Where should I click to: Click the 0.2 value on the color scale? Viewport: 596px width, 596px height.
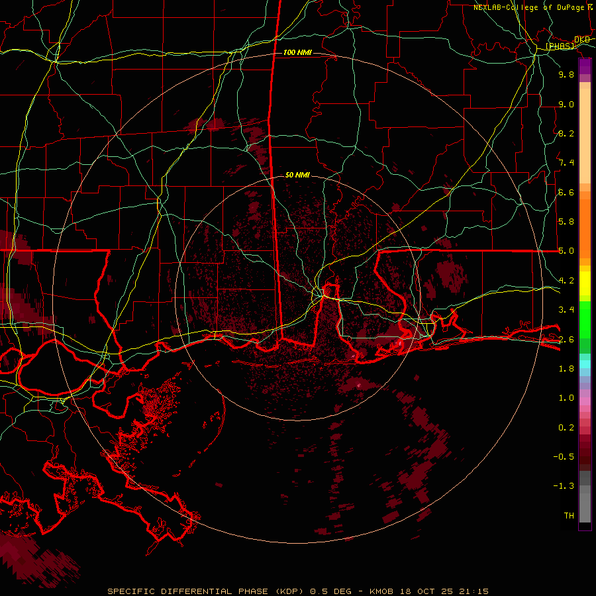[x=566, y=428]
